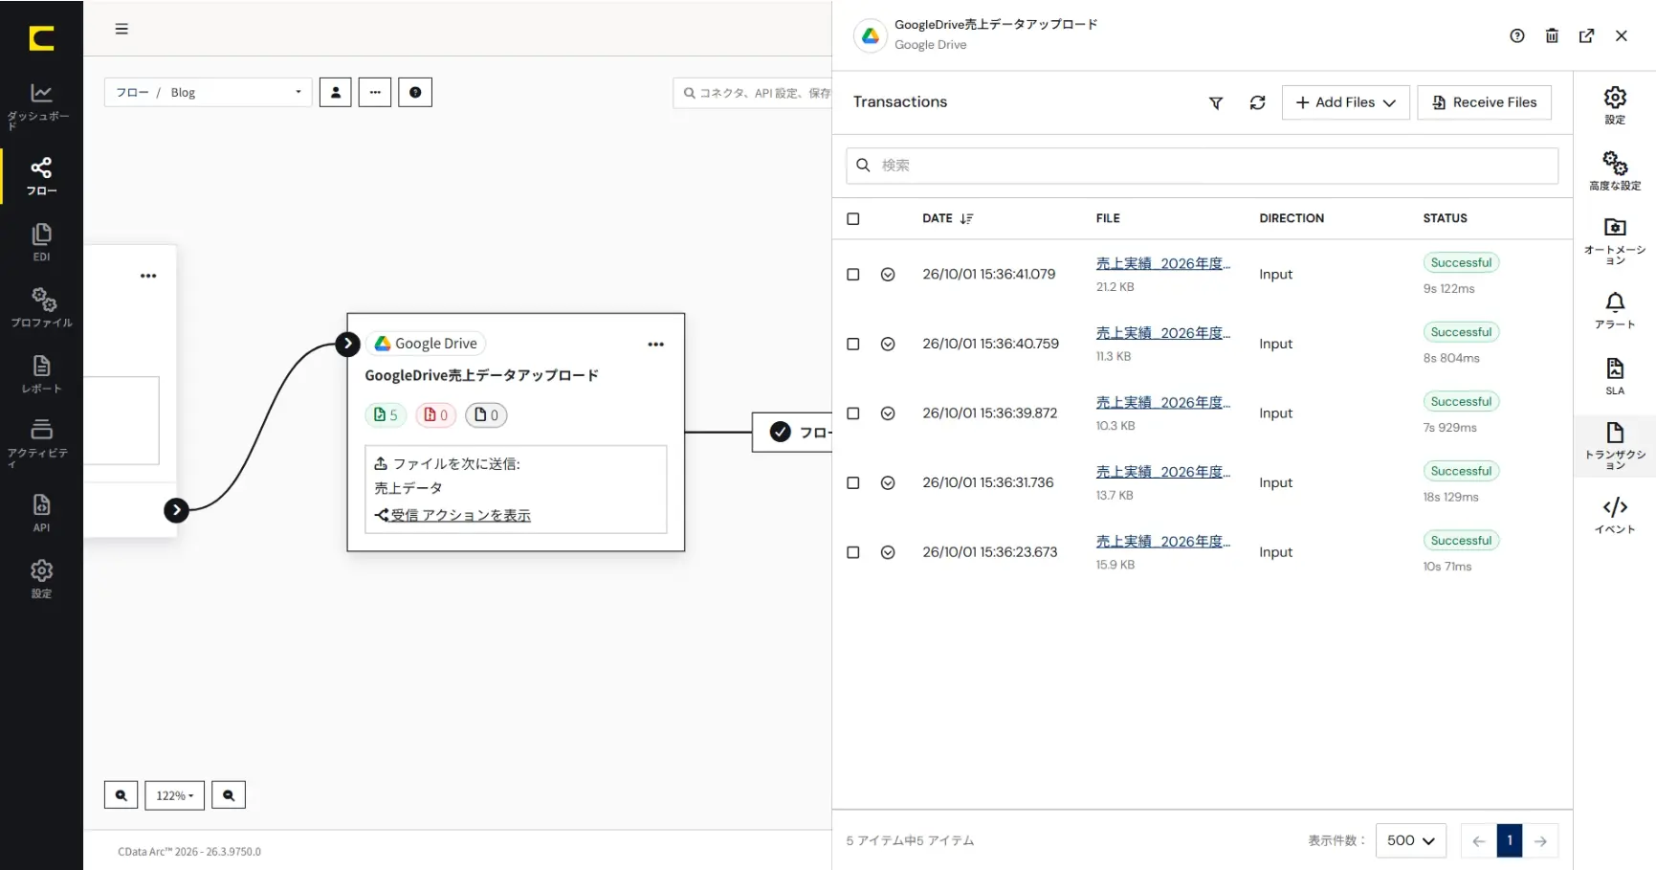Screen dimensions: 1656x870
Task: Click the Receive Files button
Action: coord(1484,102)
